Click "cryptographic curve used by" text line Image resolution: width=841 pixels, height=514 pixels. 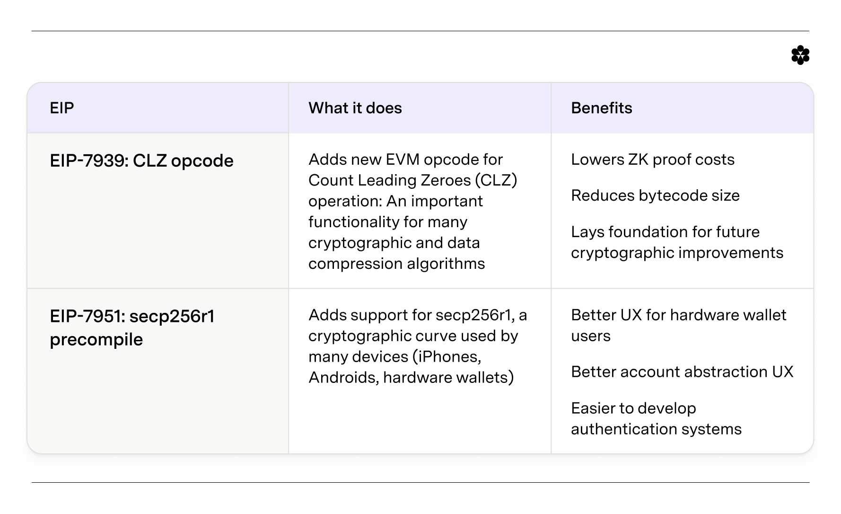point(413,336)
